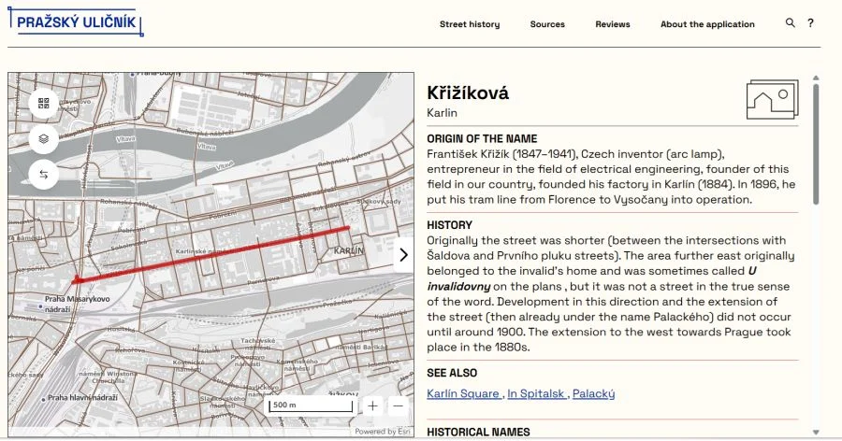Open the Sources menu item
Screen dimensions: 842x441
(x=547, y=24)
